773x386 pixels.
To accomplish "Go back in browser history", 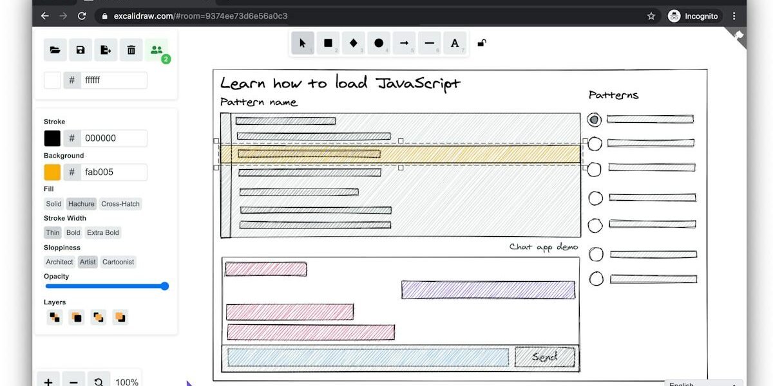I will 44,16.
